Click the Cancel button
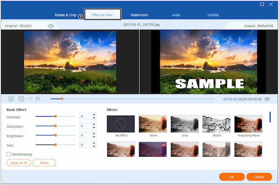The width and height of the screenshot is (279, 185). pos(259,177)
